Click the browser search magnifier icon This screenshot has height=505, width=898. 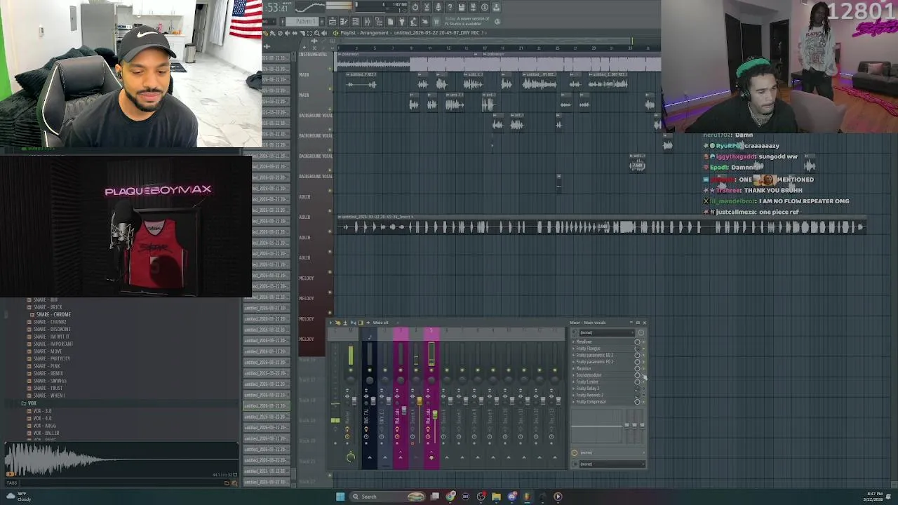234,483
